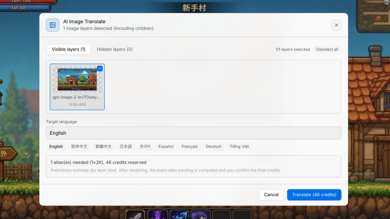This screenshot has width=390, height=219.
Task: Choose the Tiếng Việt language chip
Action: pyautogui.click(x=239, y=146)
